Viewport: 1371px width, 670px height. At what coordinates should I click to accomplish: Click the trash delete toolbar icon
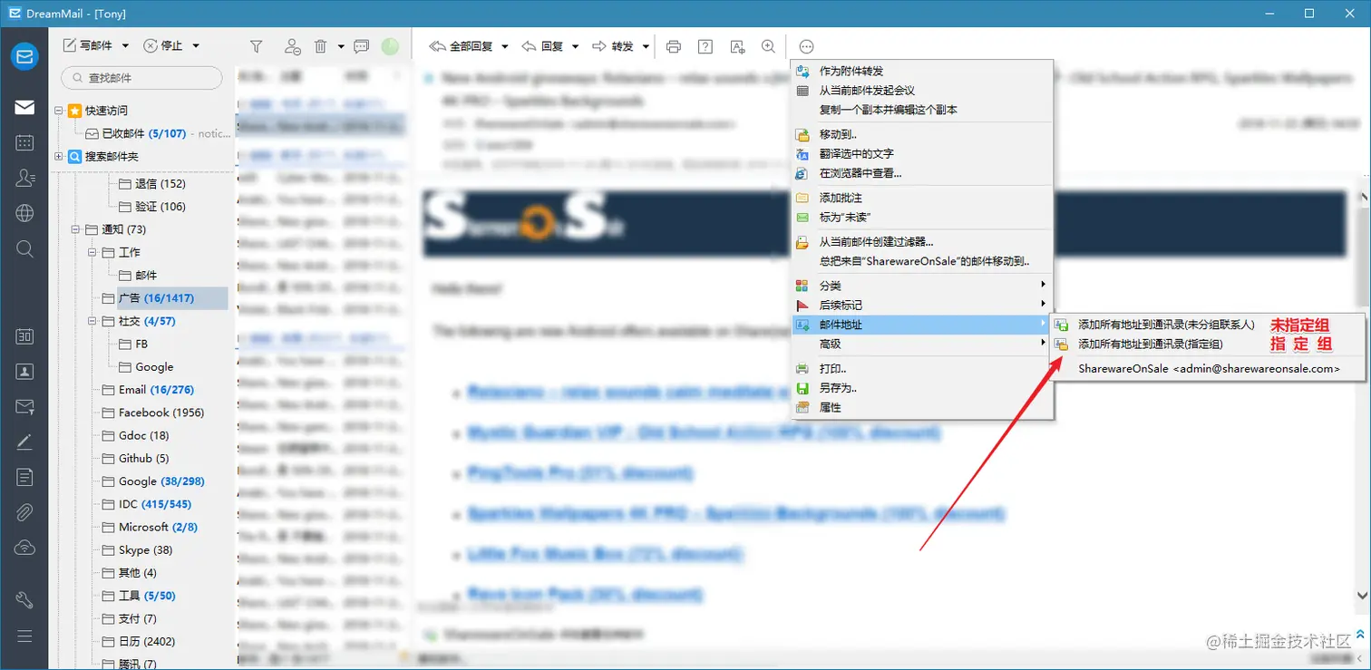[321, 46]
